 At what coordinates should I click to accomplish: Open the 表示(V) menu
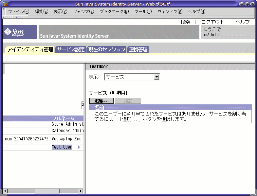(61, 11)
